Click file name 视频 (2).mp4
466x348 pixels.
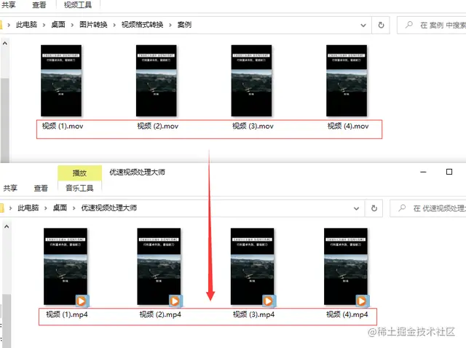pyautogui.click(x=160, y=315)
